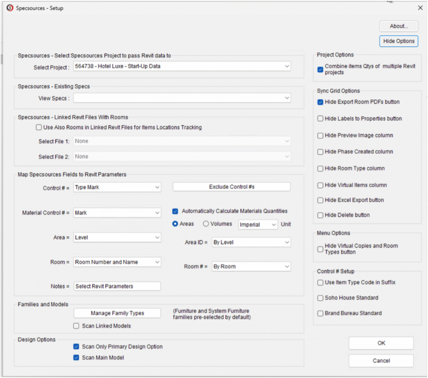428x378 pixels.
Task: Uncheck Scan Only Primary Design Option
Action: tap(76, 347)
